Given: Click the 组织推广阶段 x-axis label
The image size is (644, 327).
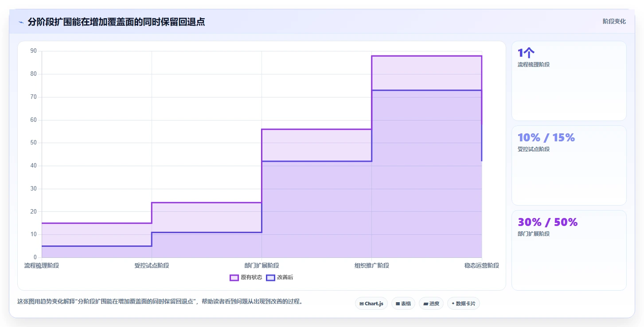Looking at the screenshot, I should [x=371, y=266].
